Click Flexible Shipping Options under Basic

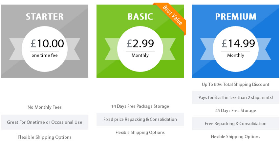[x=140, y=133]
